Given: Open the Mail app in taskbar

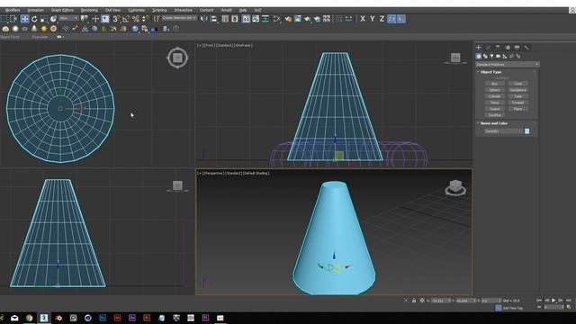Looking at the screenshot, I should (14, 318).
